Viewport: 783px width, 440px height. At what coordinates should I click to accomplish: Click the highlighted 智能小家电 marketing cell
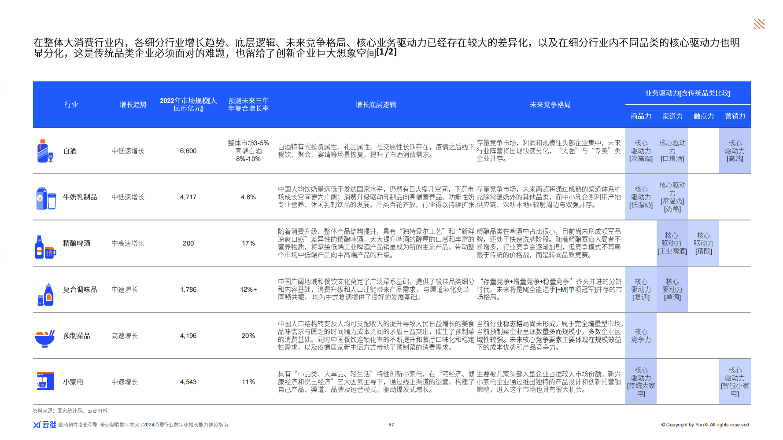(x=735, y=382)
